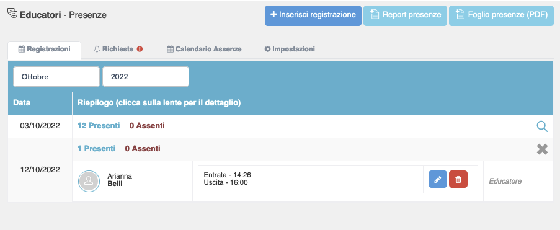Open the 2022 year dropdown
The image size is (560, 230).
(146, 76)
